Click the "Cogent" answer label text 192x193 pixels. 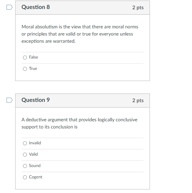[x=36, y=177]
